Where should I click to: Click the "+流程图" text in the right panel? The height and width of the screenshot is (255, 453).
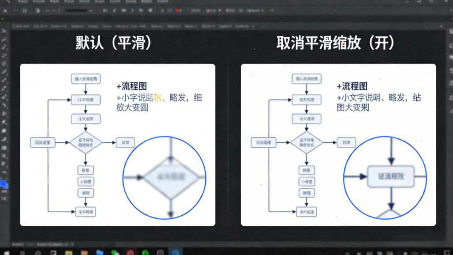(x=352, y=87)
